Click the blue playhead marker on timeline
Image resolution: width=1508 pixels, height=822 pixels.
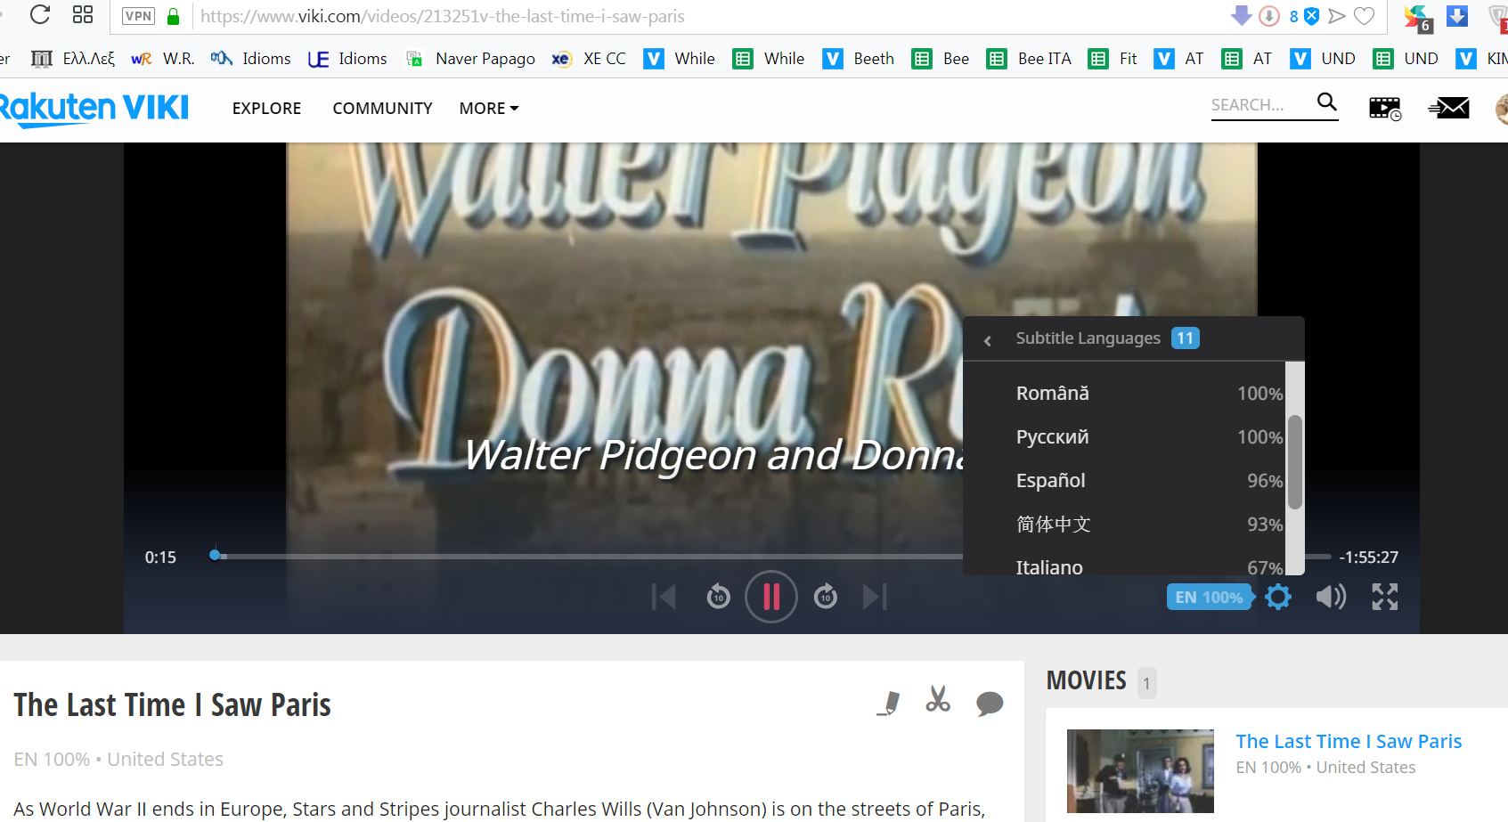pyautogui.click(x=215, y=555)
